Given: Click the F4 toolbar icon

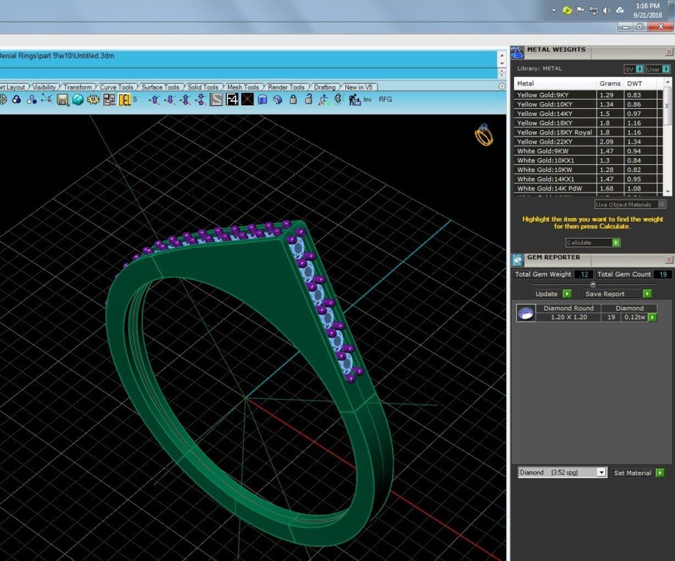Looking at the screenshot, I should pyautogui.click(x=232, y=100).
